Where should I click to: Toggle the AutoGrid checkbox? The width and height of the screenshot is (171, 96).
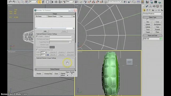147,19
